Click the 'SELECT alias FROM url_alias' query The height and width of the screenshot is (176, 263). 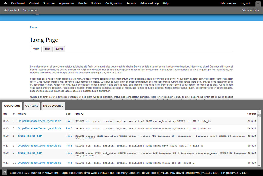click(161, 154)
